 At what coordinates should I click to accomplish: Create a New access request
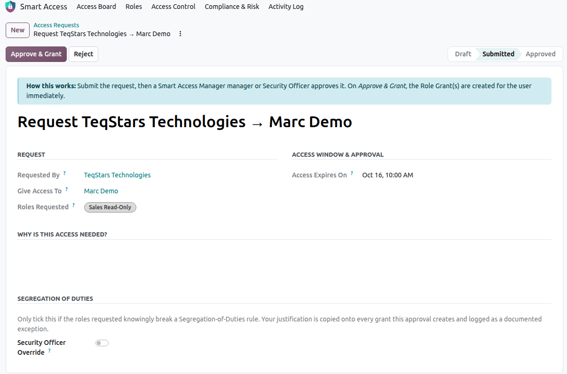[18, 30]
